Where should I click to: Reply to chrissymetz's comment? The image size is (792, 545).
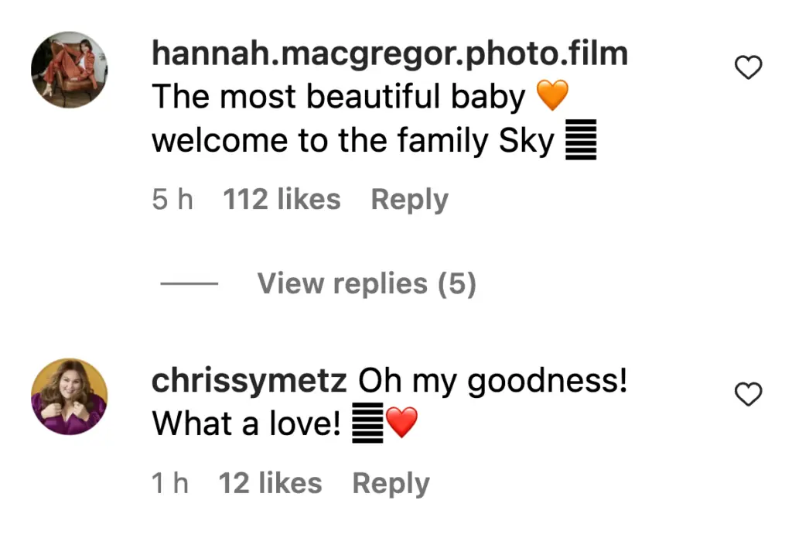(391, 484)
